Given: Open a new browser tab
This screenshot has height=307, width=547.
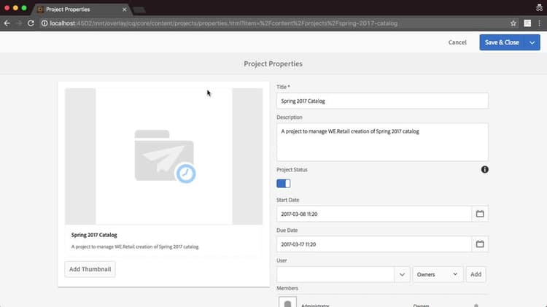Looking at the screenshot, I should point(139,9).
